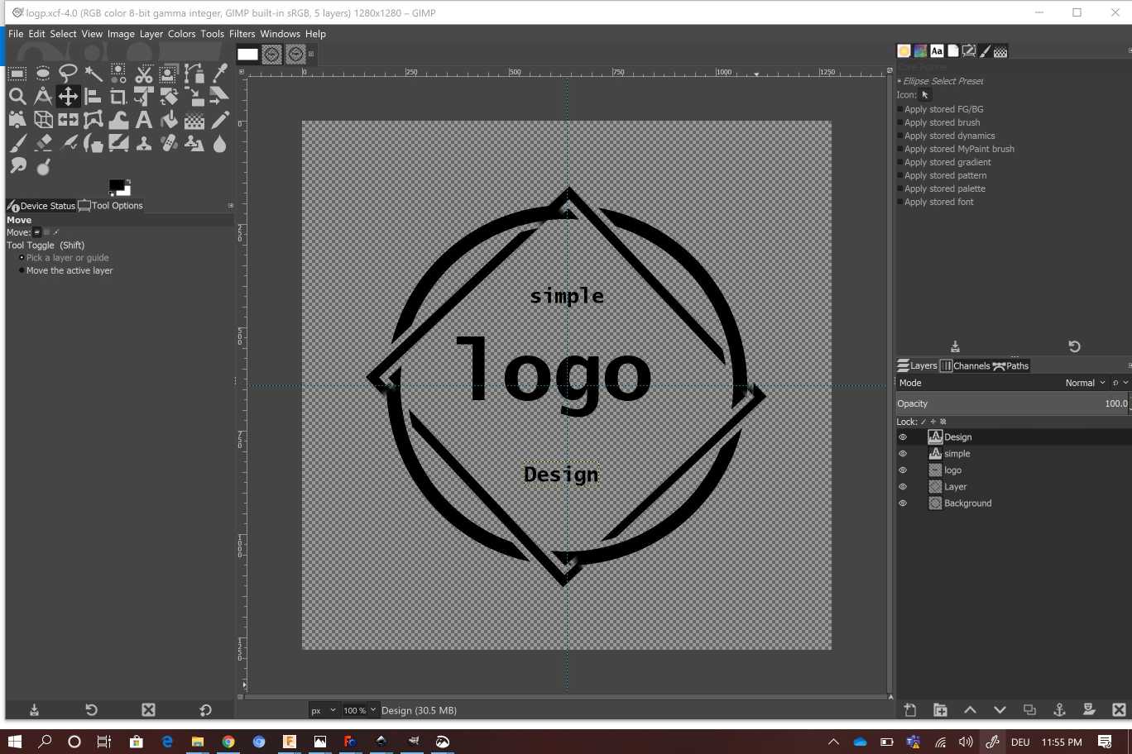Open Google Chrome from the taskbar

228,742
